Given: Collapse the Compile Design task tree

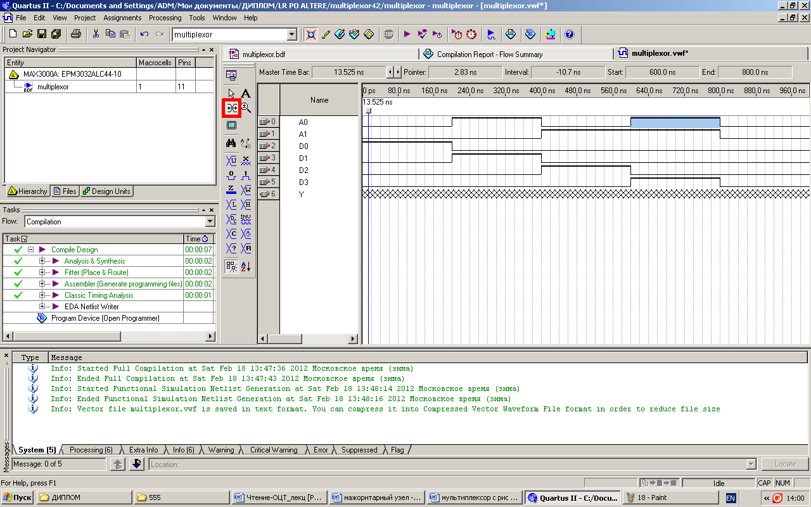Looking at the screenshot, I should [30, 250].
